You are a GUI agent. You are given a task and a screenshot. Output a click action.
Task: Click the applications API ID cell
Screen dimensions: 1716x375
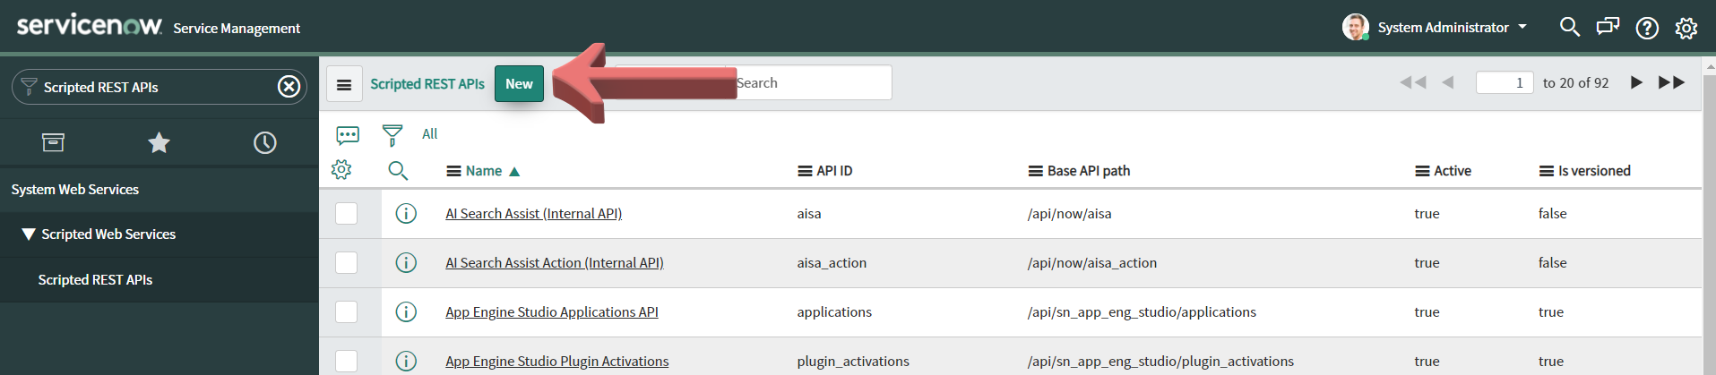834,311
